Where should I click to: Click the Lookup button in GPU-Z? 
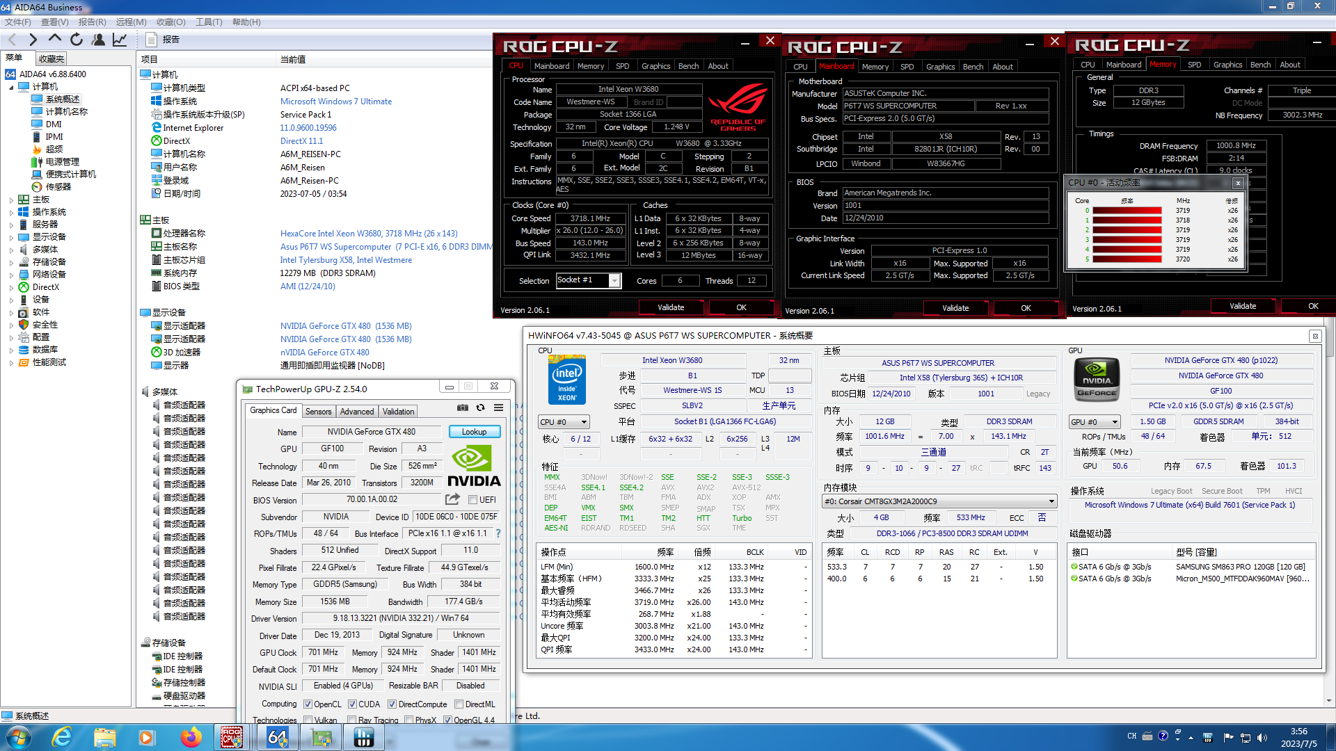tap(474, 432)
